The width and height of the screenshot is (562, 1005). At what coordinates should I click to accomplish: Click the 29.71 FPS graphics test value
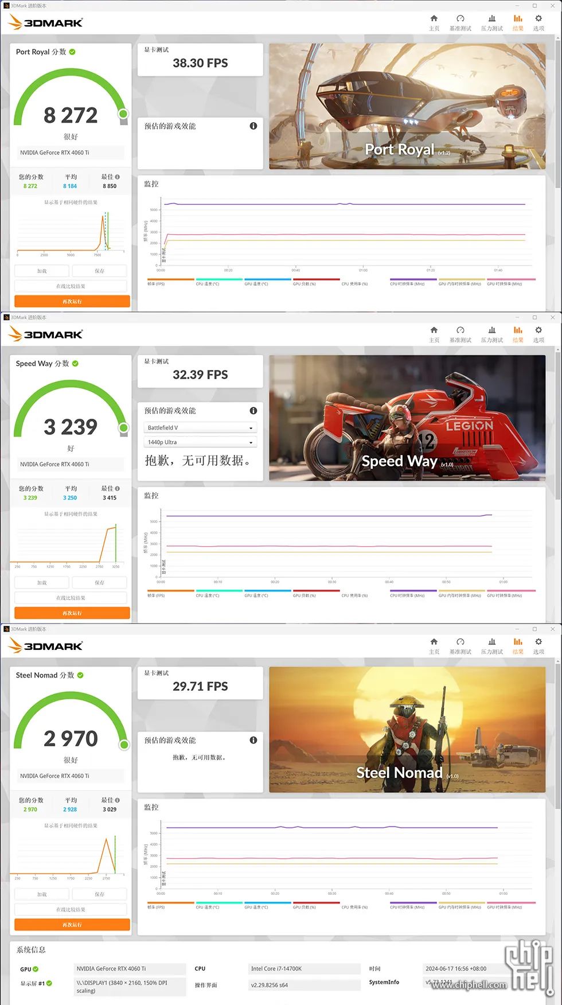click(x=200, y=686)
